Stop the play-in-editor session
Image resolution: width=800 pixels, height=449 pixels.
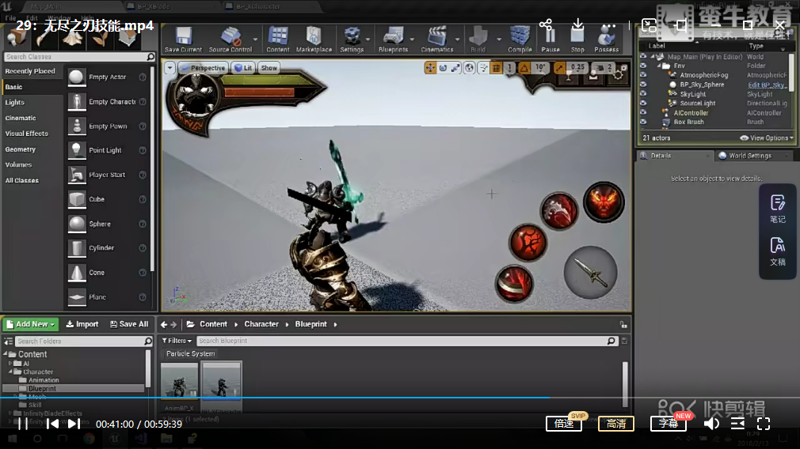[x=577, y=40]
